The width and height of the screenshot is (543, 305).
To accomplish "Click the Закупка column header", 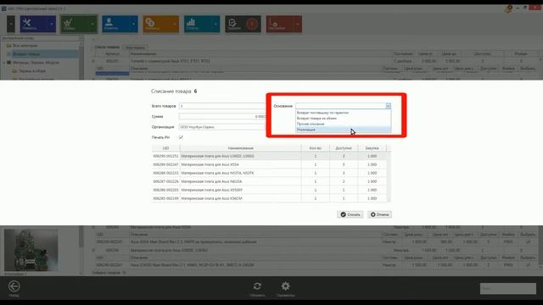I will pos(372,148).
